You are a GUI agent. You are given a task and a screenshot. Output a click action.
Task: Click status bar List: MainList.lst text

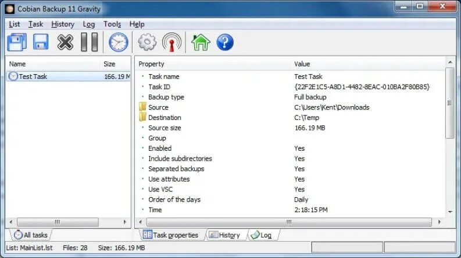[30, 248]
